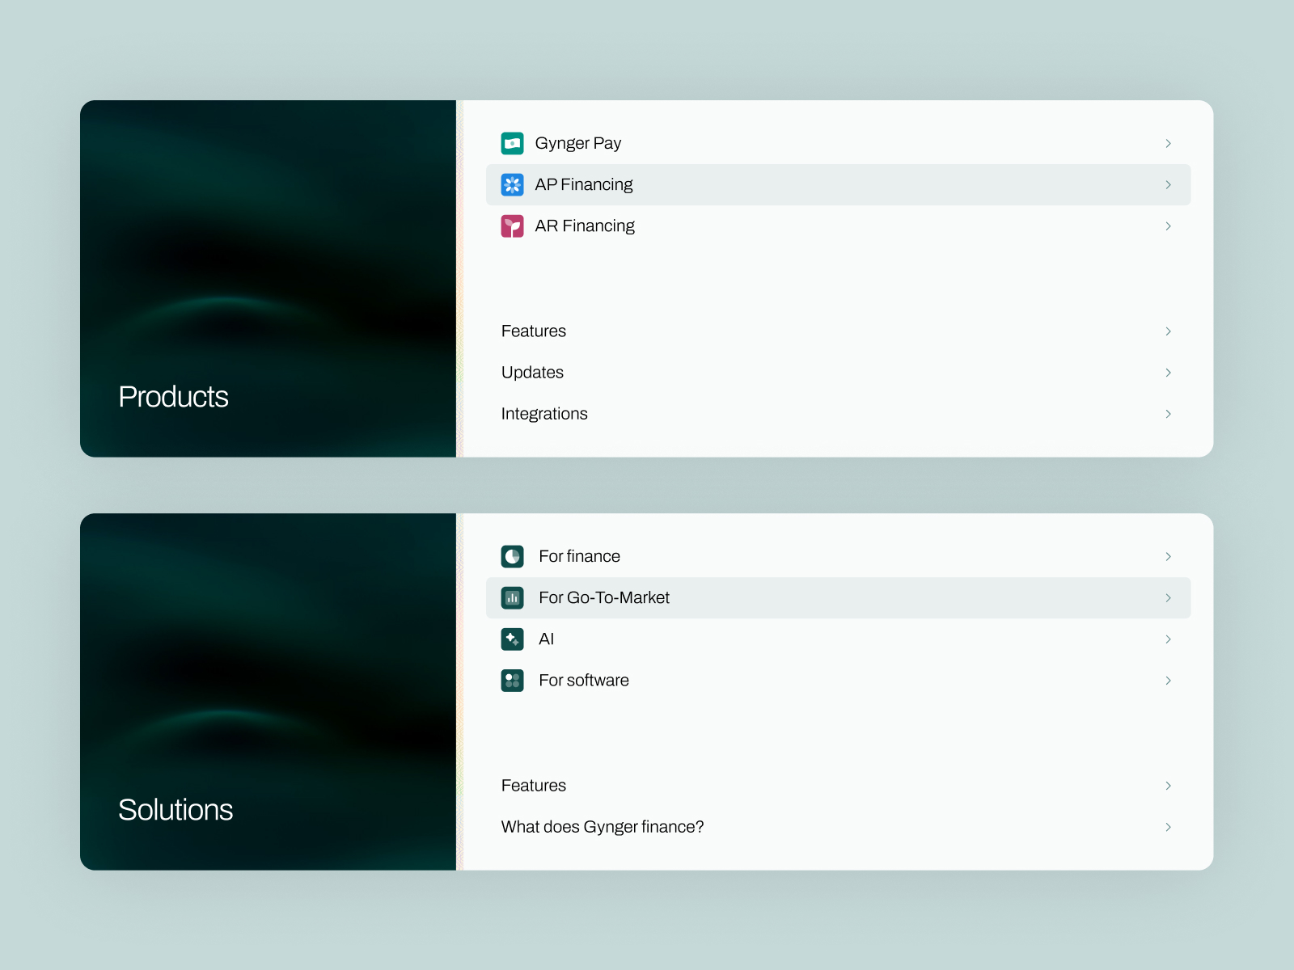
Task: Click the Gynger Pay cash icon
Action: point(512,143)
